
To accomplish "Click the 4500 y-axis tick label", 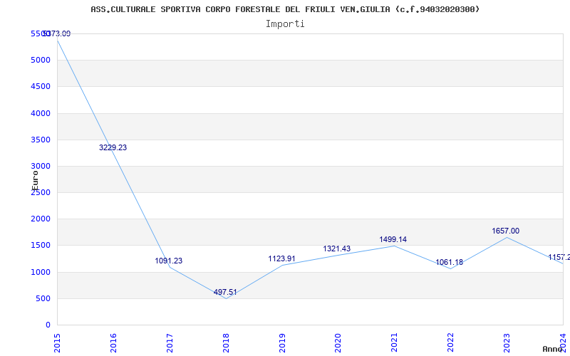I will tap(41, 86).
